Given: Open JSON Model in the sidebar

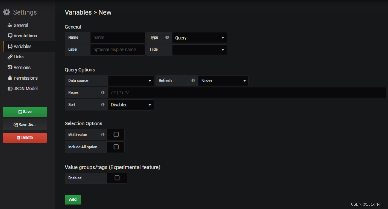Looking at the screenshot, I should [x=23, y=88].
